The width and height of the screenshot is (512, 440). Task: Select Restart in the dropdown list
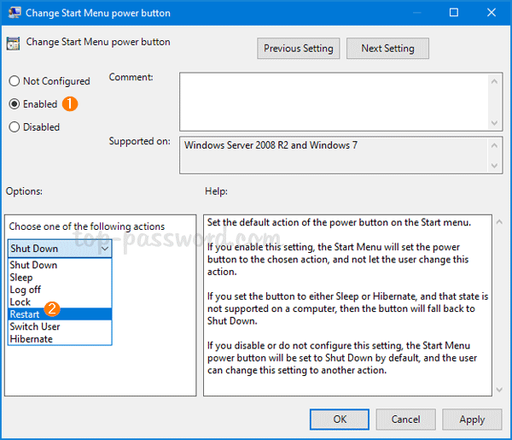pos(26,314)
